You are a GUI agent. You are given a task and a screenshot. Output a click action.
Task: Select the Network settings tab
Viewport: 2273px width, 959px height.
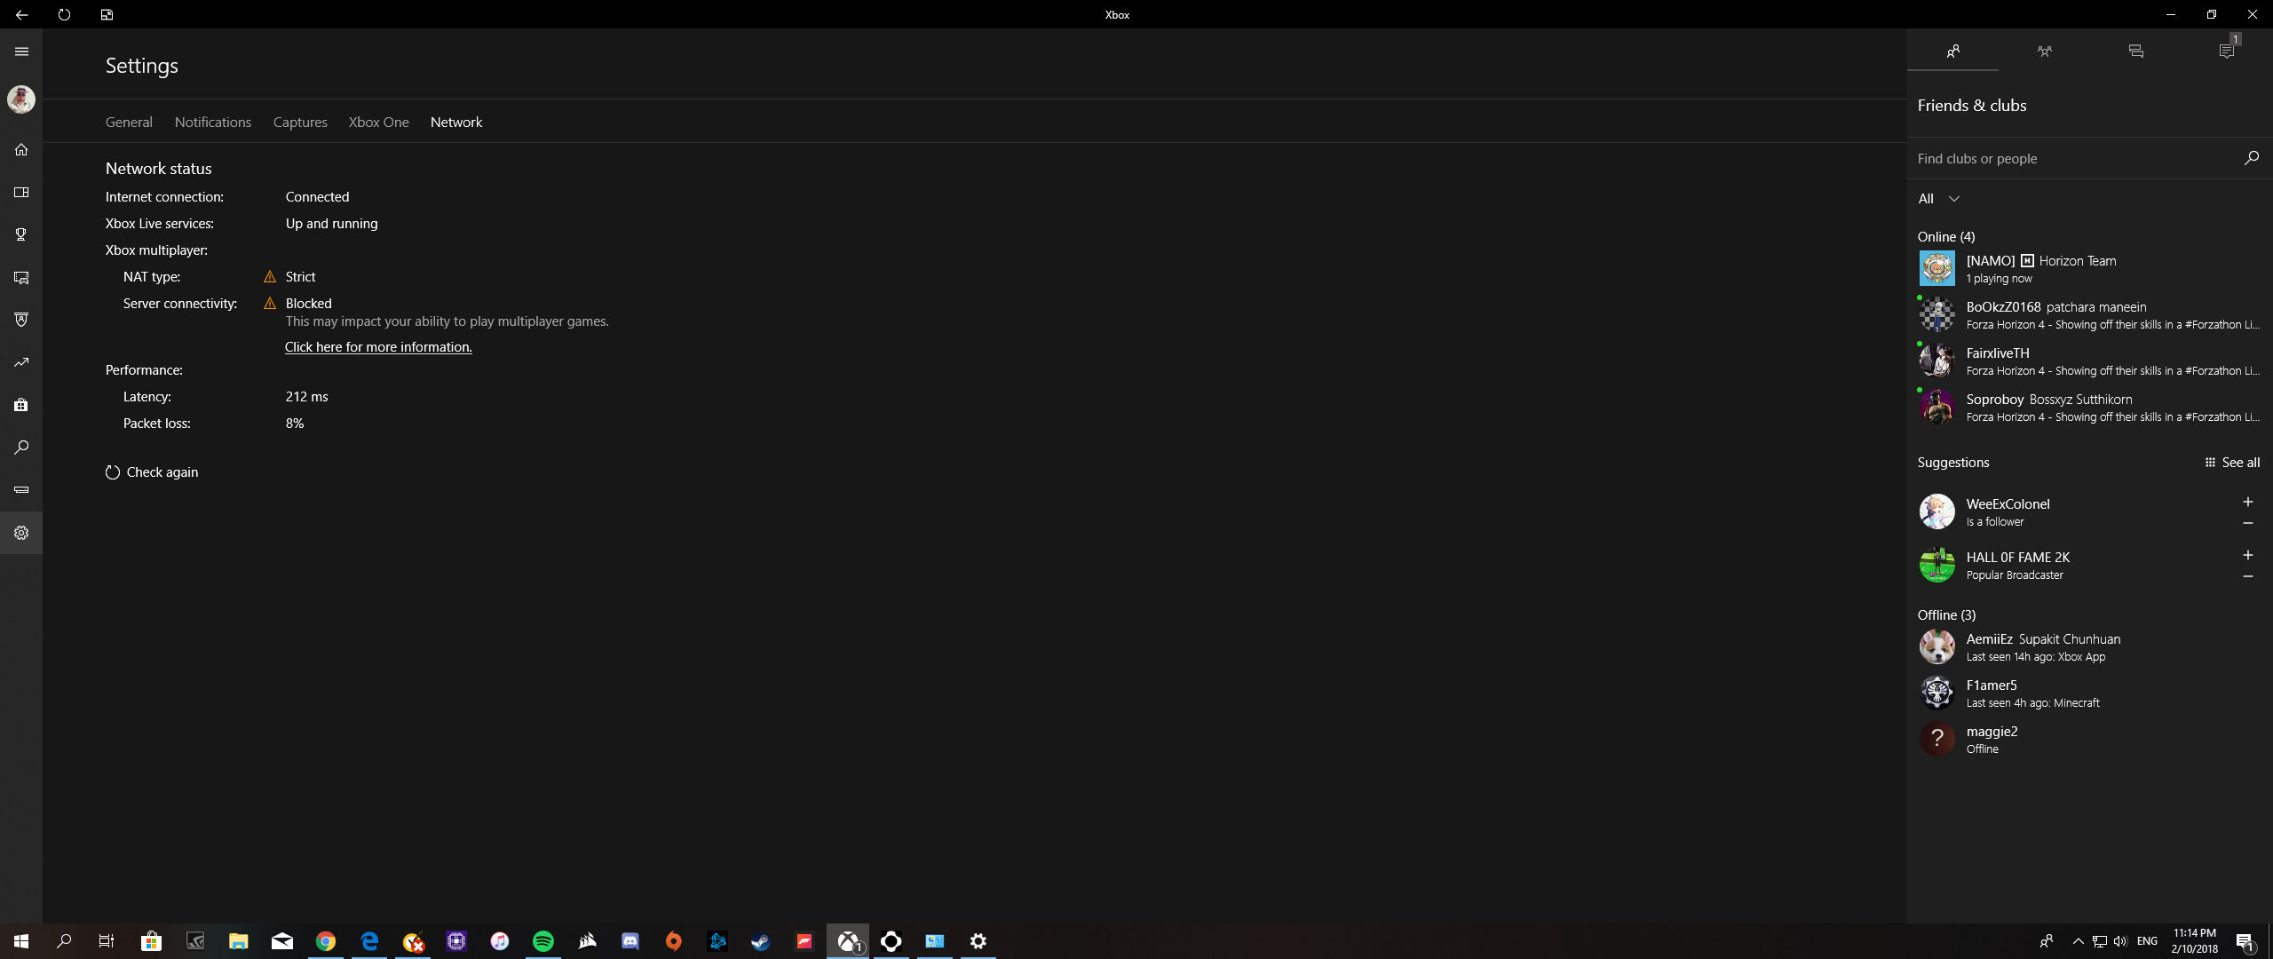pos(456,122)
